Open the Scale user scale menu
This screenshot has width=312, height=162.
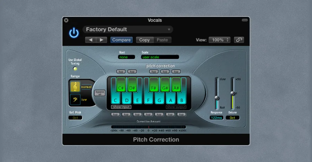160,57
